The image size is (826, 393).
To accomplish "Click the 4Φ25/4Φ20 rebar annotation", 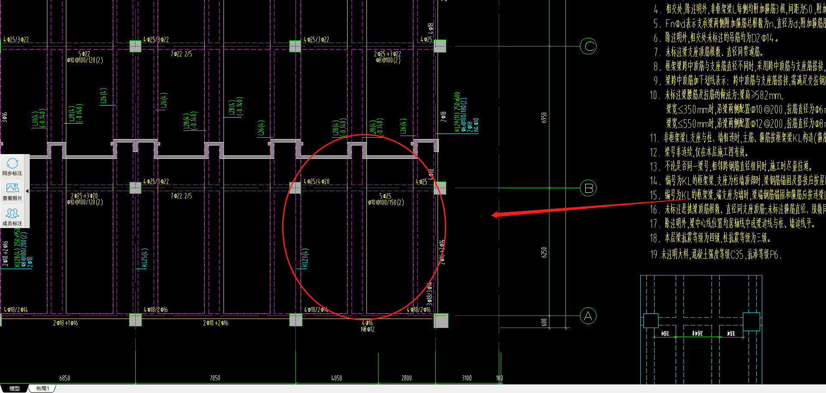I will (x=317, y=182).
